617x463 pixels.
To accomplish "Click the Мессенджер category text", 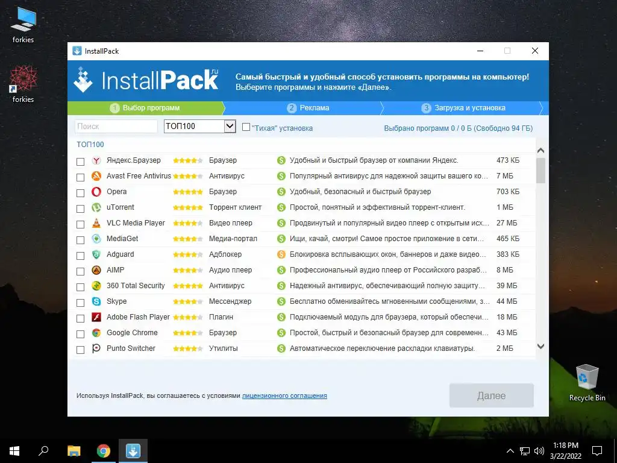I will coord(230,301).
